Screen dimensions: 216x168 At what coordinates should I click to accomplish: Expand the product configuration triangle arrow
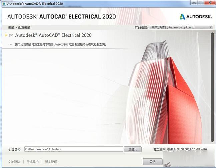click(11, 44)
